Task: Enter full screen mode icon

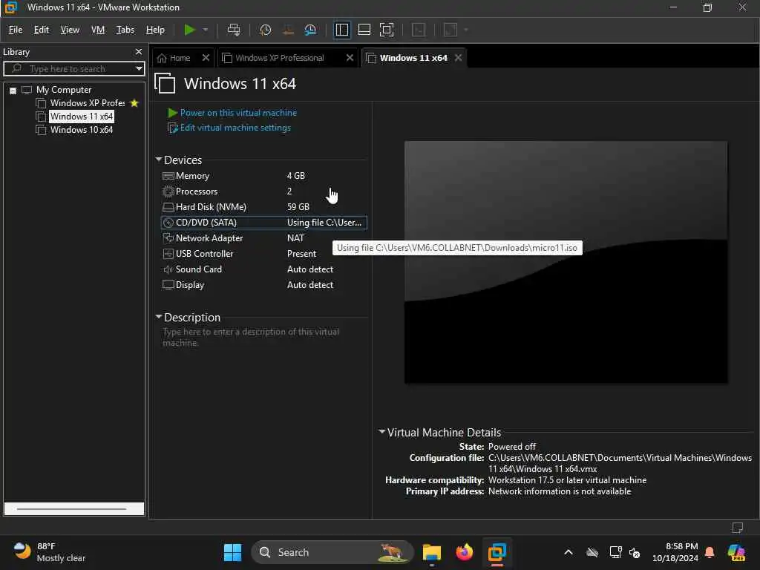Action: pos(386,30)
